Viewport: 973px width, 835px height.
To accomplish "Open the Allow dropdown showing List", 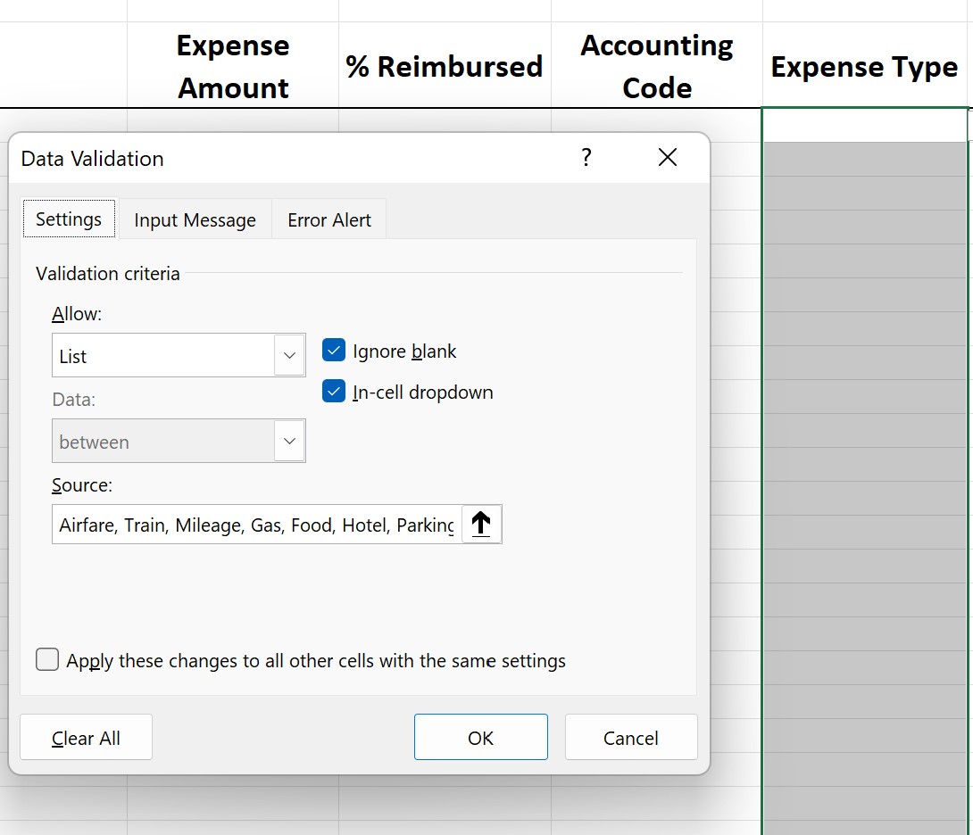I will [288, 354].
